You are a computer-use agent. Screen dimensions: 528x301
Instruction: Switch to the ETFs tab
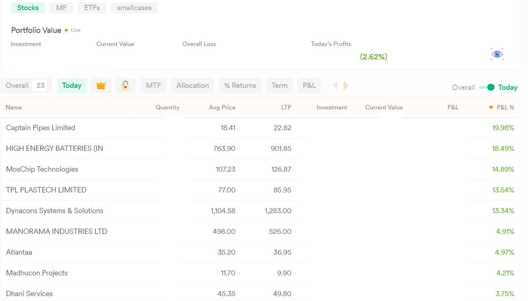tap(92, 8)
